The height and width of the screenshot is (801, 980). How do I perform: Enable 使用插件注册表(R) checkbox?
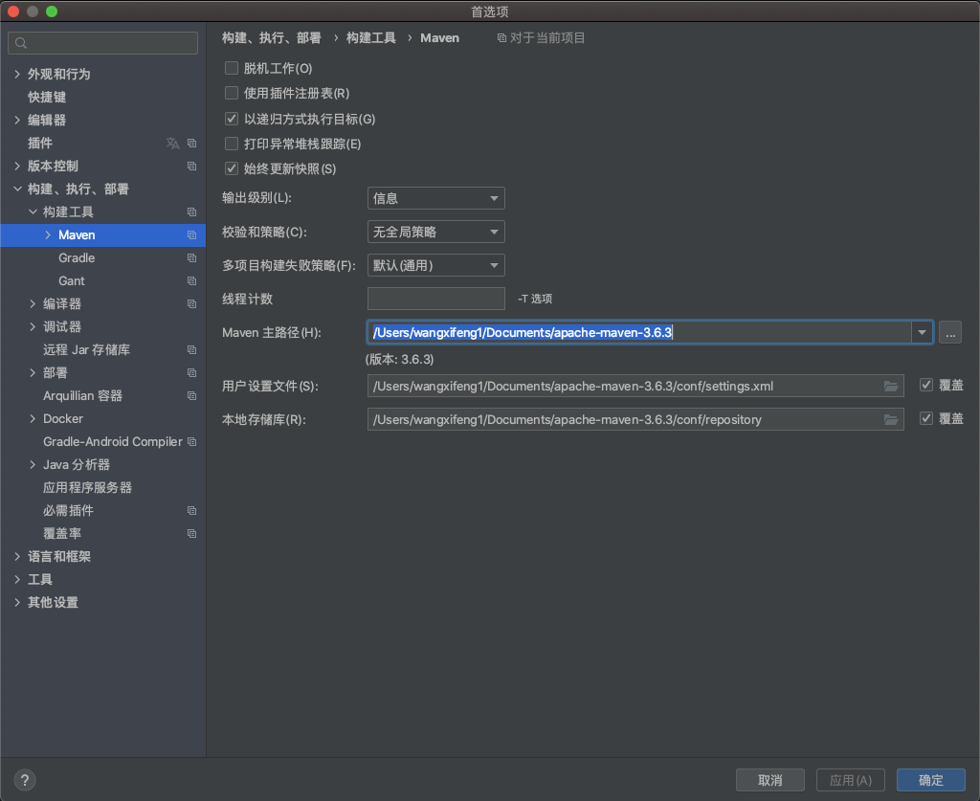pyautogui.click(x=232, y=93)
